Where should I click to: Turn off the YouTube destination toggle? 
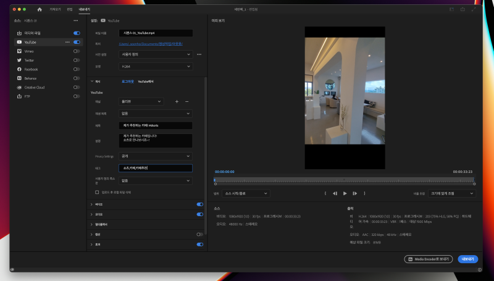pyautogui.click(x=77, y=42)
